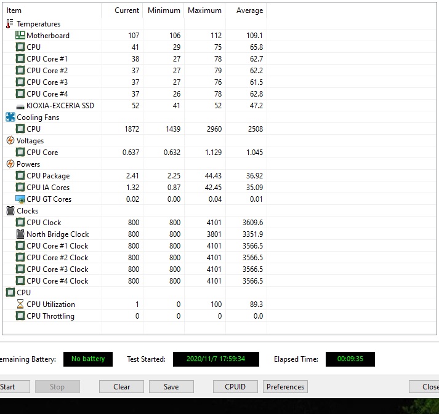Click CPU Clock average value 3609.6
The height and width of the screenshot is (414, 439).
(253, 223)
